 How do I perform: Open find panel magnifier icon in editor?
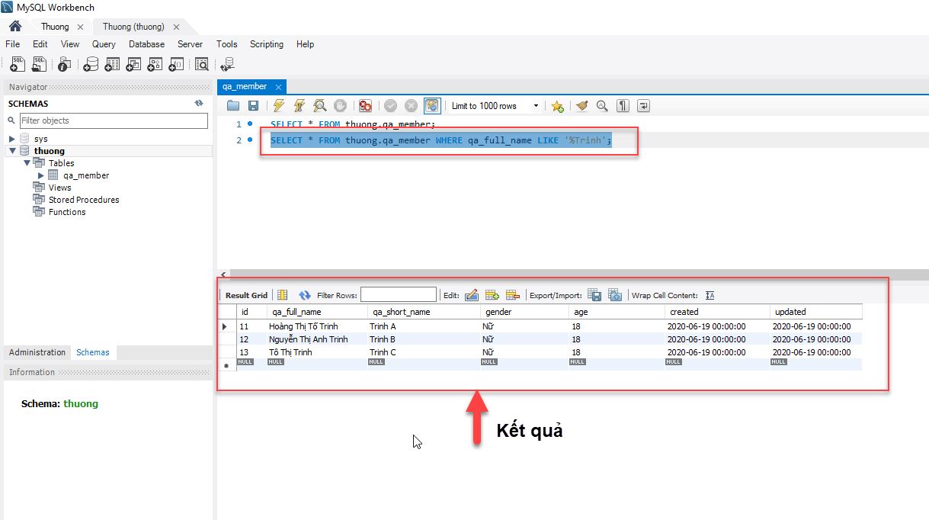pyautogui.click(x=602, y=106)
